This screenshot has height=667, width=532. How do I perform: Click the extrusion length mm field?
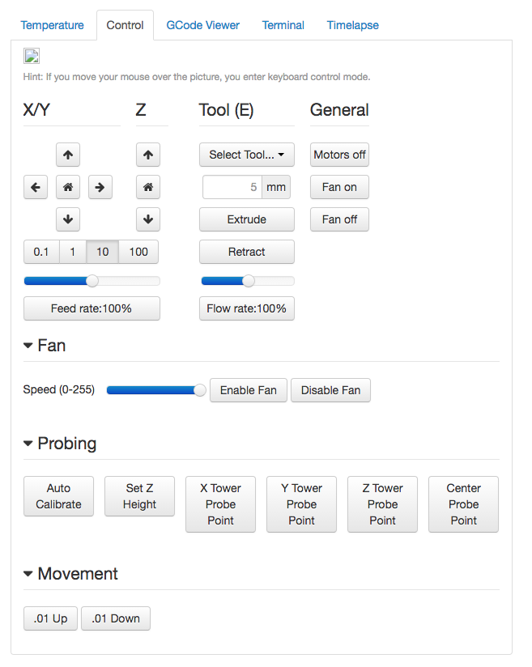pos(232,187)
